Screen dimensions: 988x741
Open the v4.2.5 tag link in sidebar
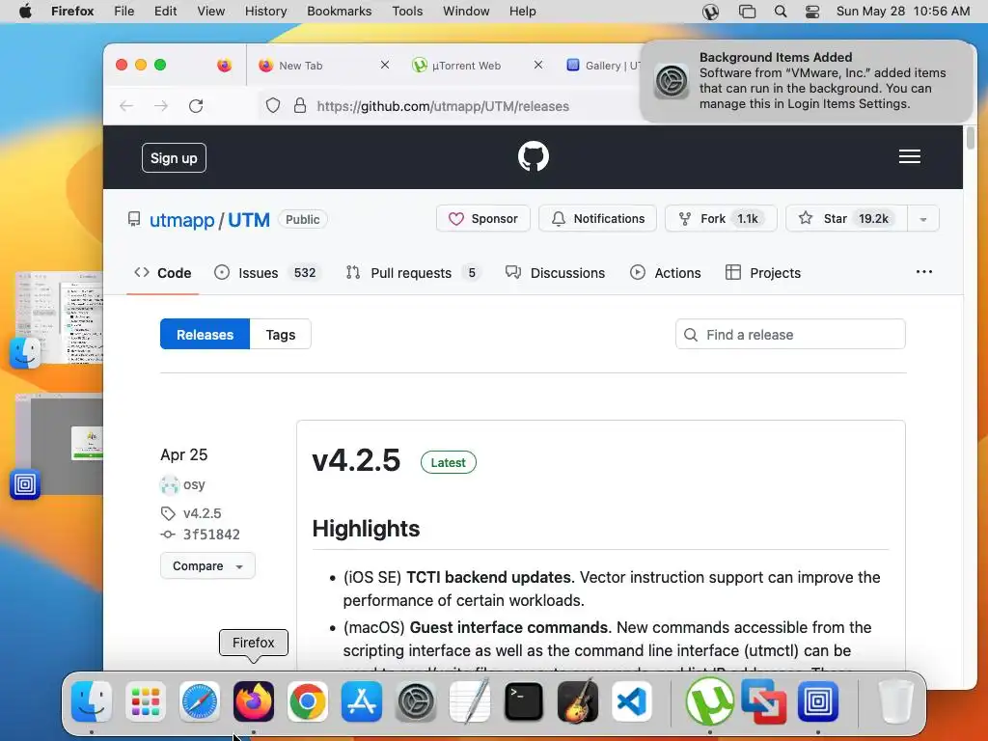[x=202, y=513]
